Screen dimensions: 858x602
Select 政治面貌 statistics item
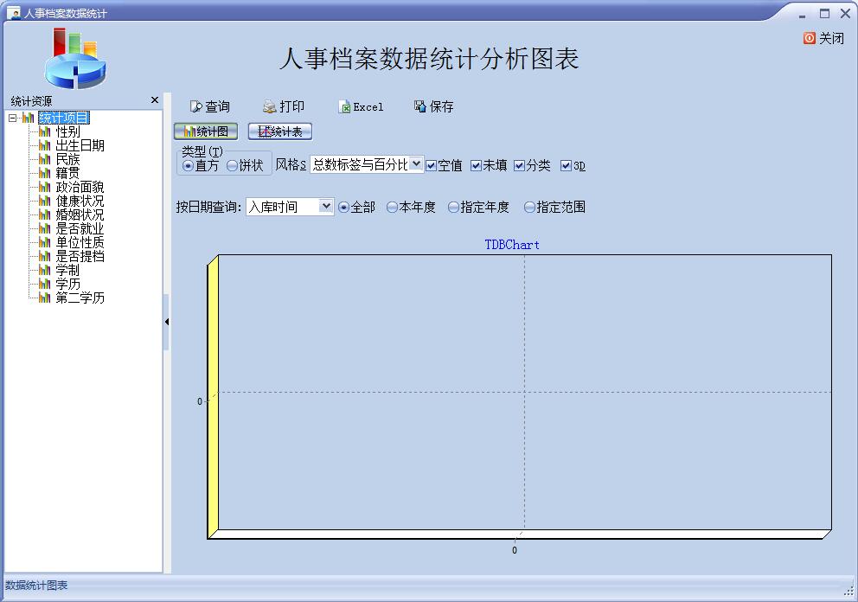point(78,185)
